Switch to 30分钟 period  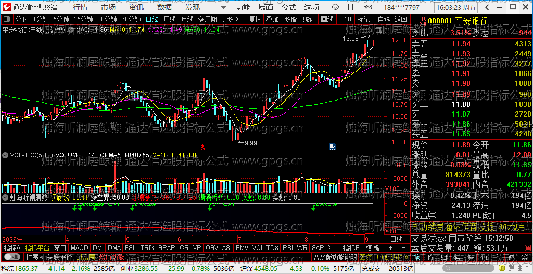tap(107, 19)
